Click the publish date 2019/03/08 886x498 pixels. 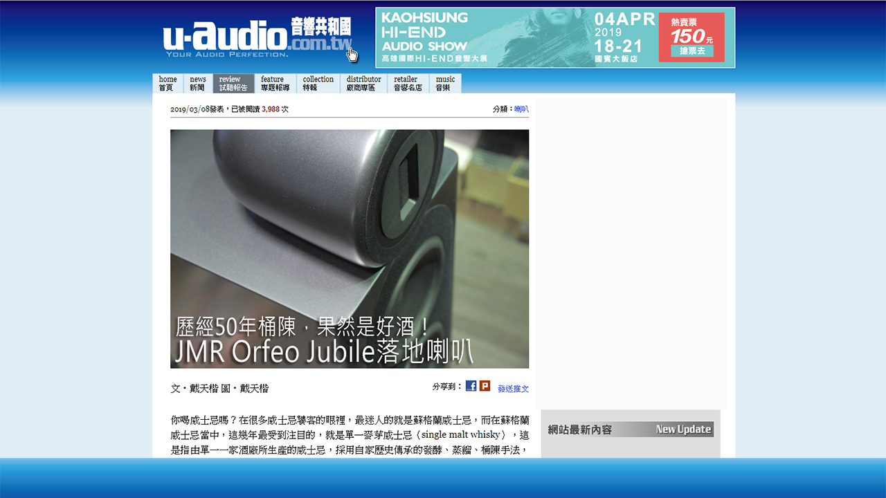[190, 109]
